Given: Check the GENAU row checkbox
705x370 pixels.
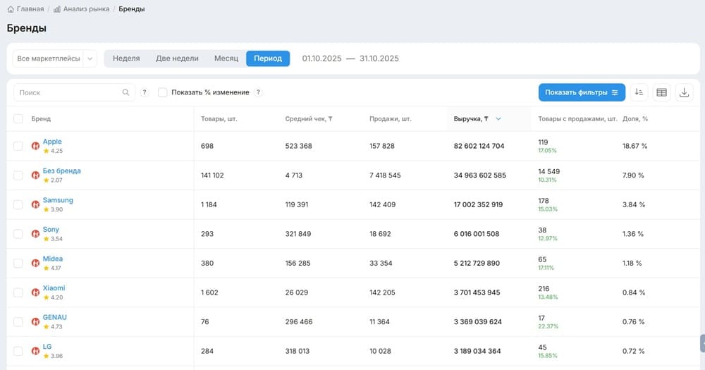Looking at the screenshot, I should pyautogui.click(x=18, y=321).
